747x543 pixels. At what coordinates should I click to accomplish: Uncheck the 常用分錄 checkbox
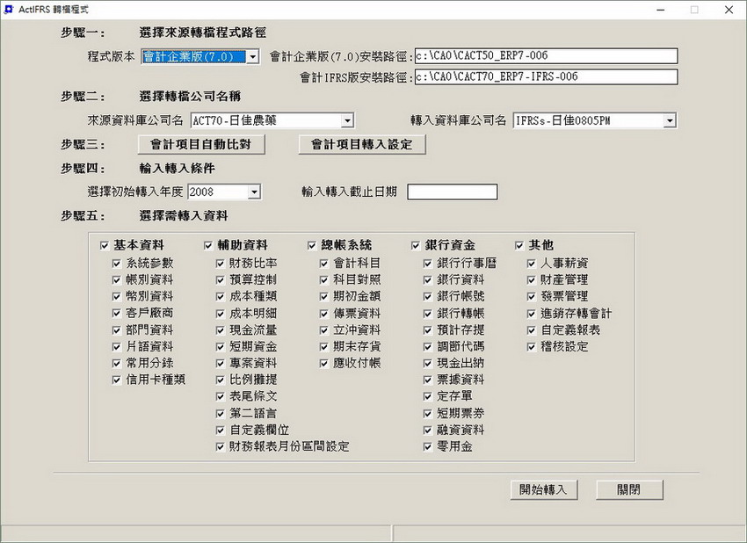pyautogui.click(x=116, y=364)
